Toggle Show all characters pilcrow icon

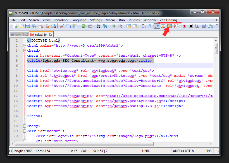(150, 26)
